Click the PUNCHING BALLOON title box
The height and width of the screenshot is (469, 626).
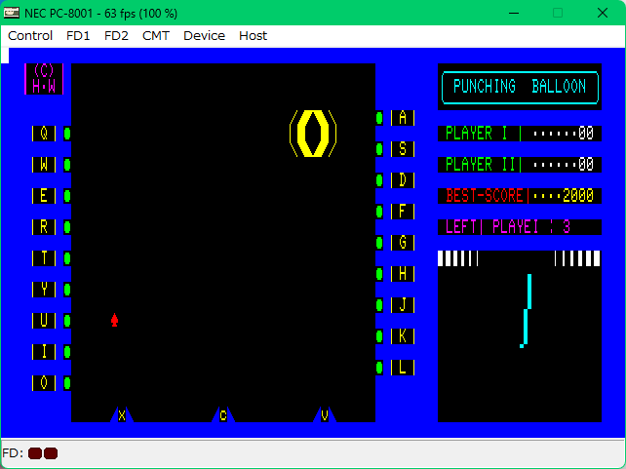520,87
